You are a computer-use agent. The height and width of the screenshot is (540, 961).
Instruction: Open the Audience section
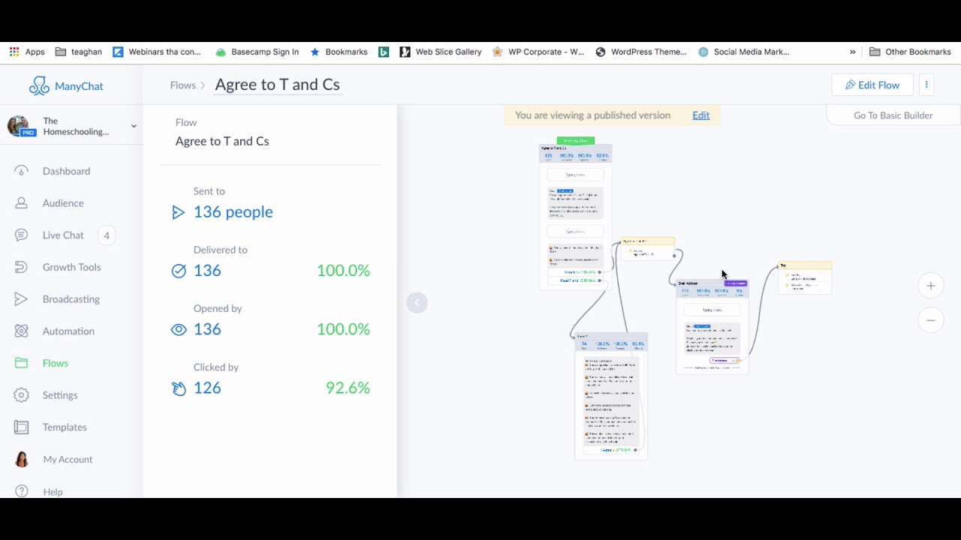pyautogui.click(x=63, y=203)
